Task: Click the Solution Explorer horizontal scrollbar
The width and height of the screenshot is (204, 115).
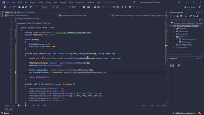Action: [182, 54]
